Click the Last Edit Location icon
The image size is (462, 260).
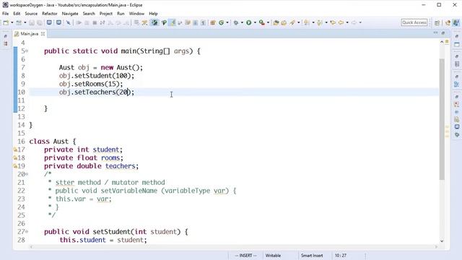333,22
